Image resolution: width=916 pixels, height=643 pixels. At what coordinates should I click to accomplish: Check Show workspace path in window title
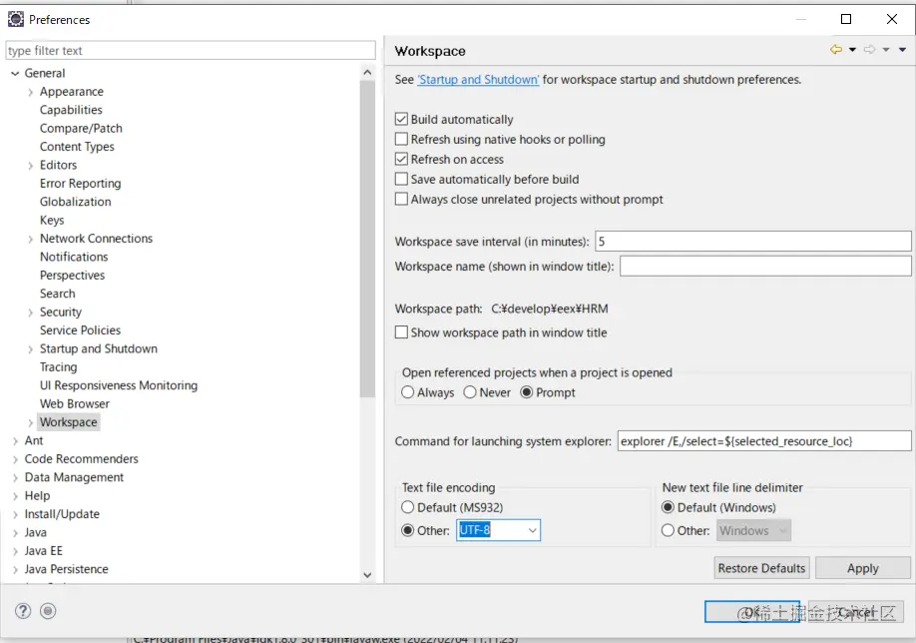(x=401, y=332)
